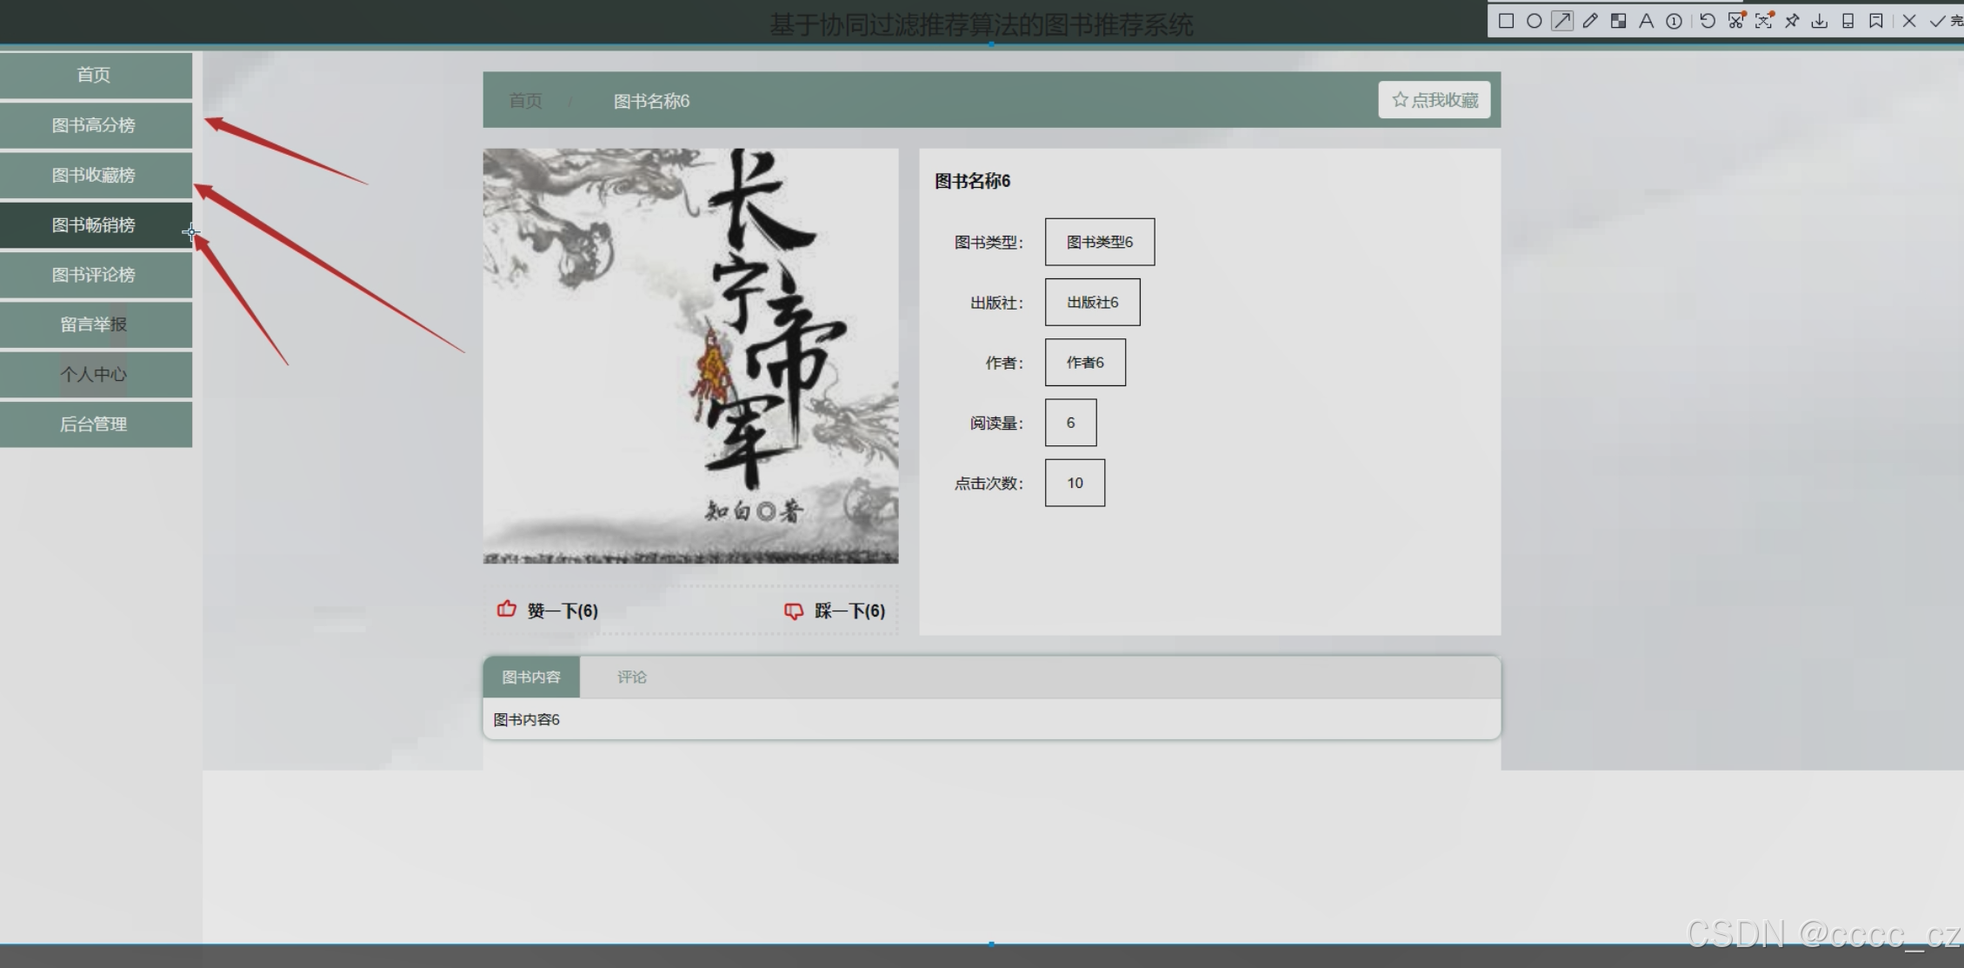The height and width of the screenshot is (968, 1964).
Task: Select the mosaic blur tool
Action: pyautogui.click(x=1618, y=21)
